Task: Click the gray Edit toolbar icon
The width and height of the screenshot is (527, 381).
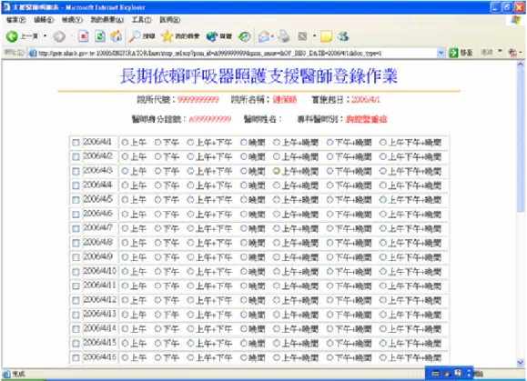Action: 302,36
